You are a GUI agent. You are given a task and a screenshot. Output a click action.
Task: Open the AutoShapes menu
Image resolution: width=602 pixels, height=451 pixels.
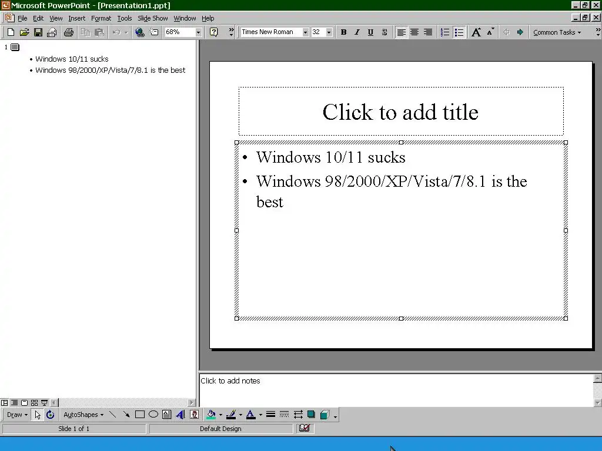pyautogui.click(x=83, y=415)
